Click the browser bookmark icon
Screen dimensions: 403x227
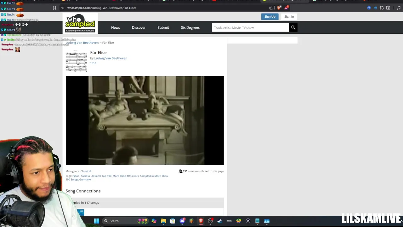pos(54,8)
